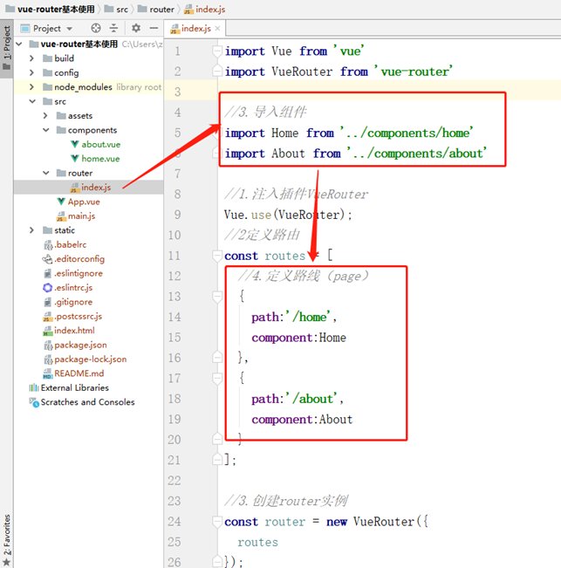
Task: Collapse the router folder in tree
Action: tap(46, 173)
